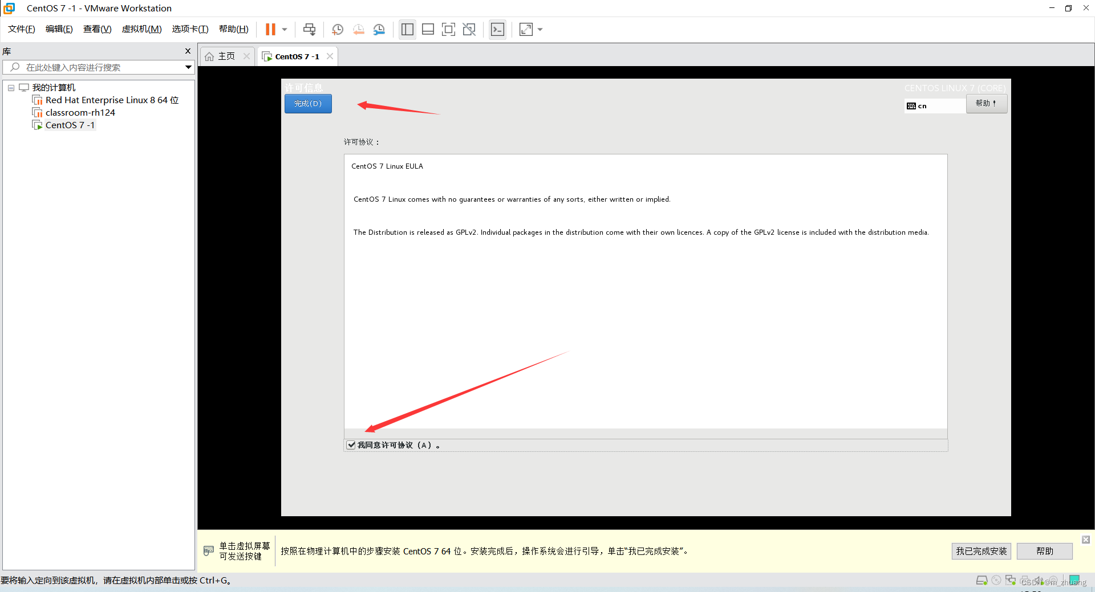1095x592 pixels.
Task: Open the 虚拟机(M) menu
Action: click(141, 29)
